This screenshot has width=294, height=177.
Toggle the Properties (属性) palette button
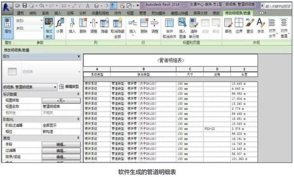point(8,26)
